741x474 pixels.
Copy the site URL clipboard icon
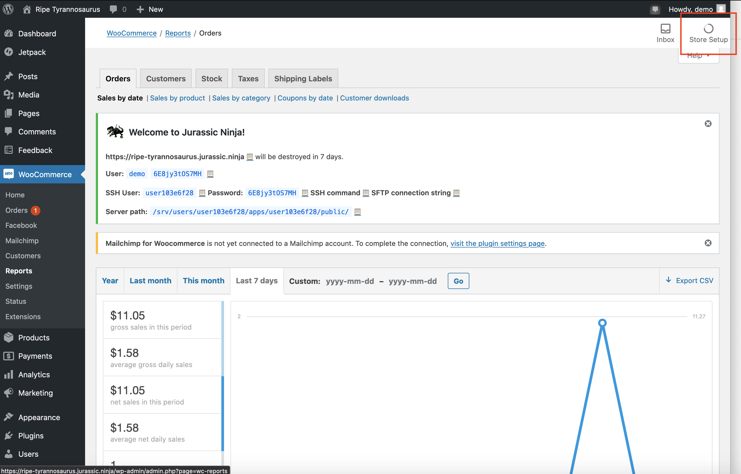(x=250, y=157)
